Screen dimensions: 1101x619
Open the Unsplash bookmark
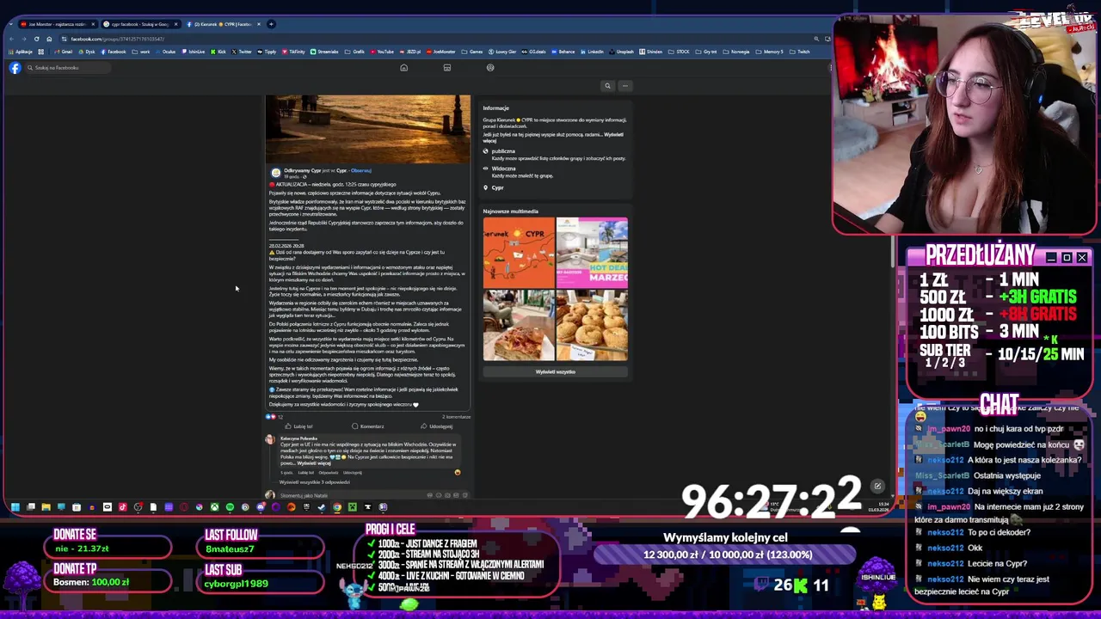tap(621, 52)
